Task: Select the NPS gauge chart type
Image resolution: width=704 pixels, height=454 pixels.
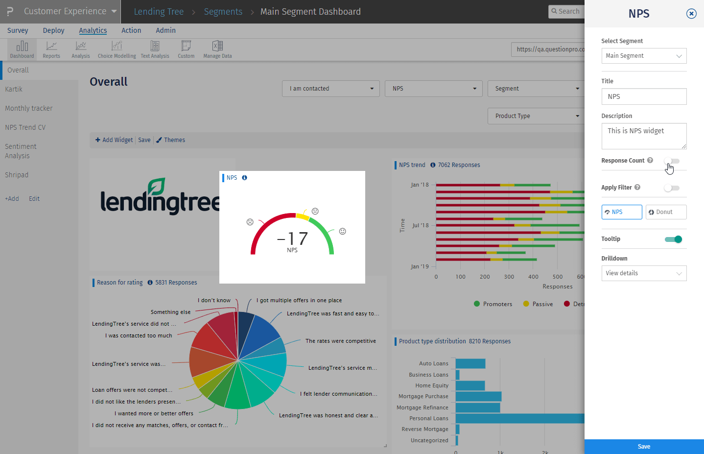Action: pos(622,212)
